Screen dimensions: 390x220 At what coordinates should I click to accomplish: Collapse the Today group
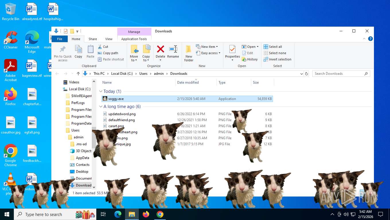[101, 91]
